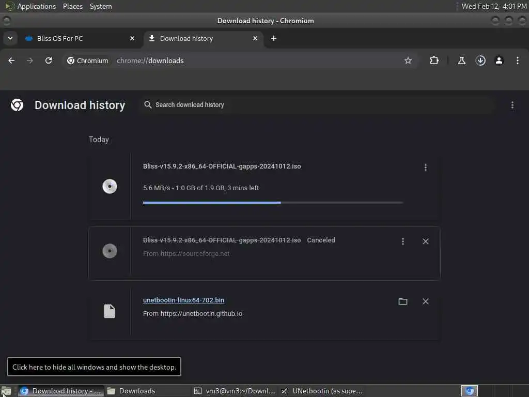Click the 'Canceled' status label
Viewport: 529px width, 397px height.
pyautogui.click(x=321, y=240)
